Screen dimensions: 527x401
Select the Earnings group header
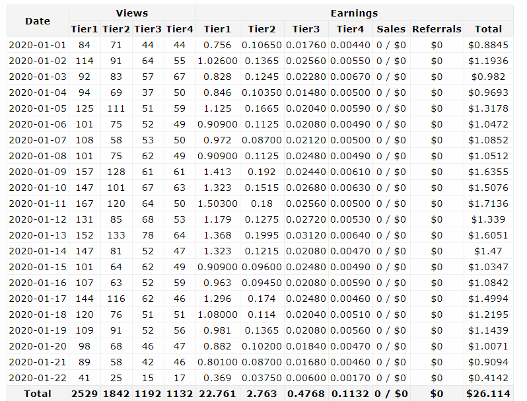[354, 13]
